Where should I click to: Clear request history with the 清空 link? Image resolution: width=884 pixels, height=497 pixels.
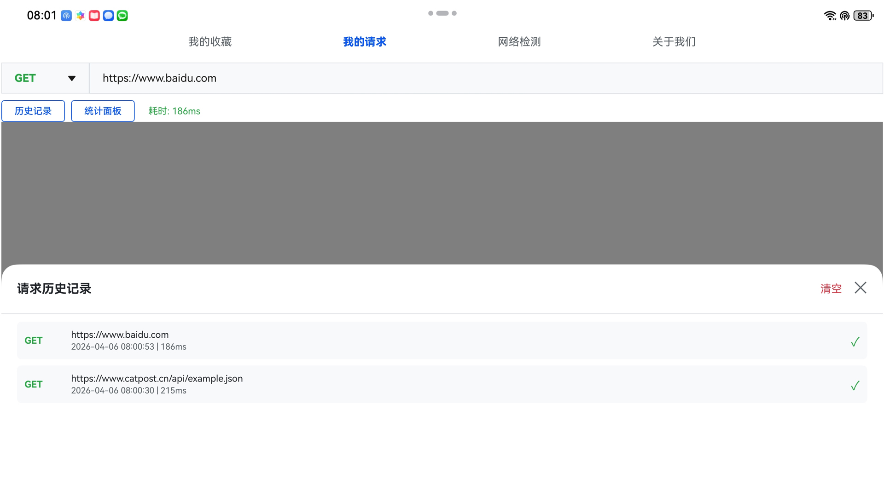click(x=830, y=289)
